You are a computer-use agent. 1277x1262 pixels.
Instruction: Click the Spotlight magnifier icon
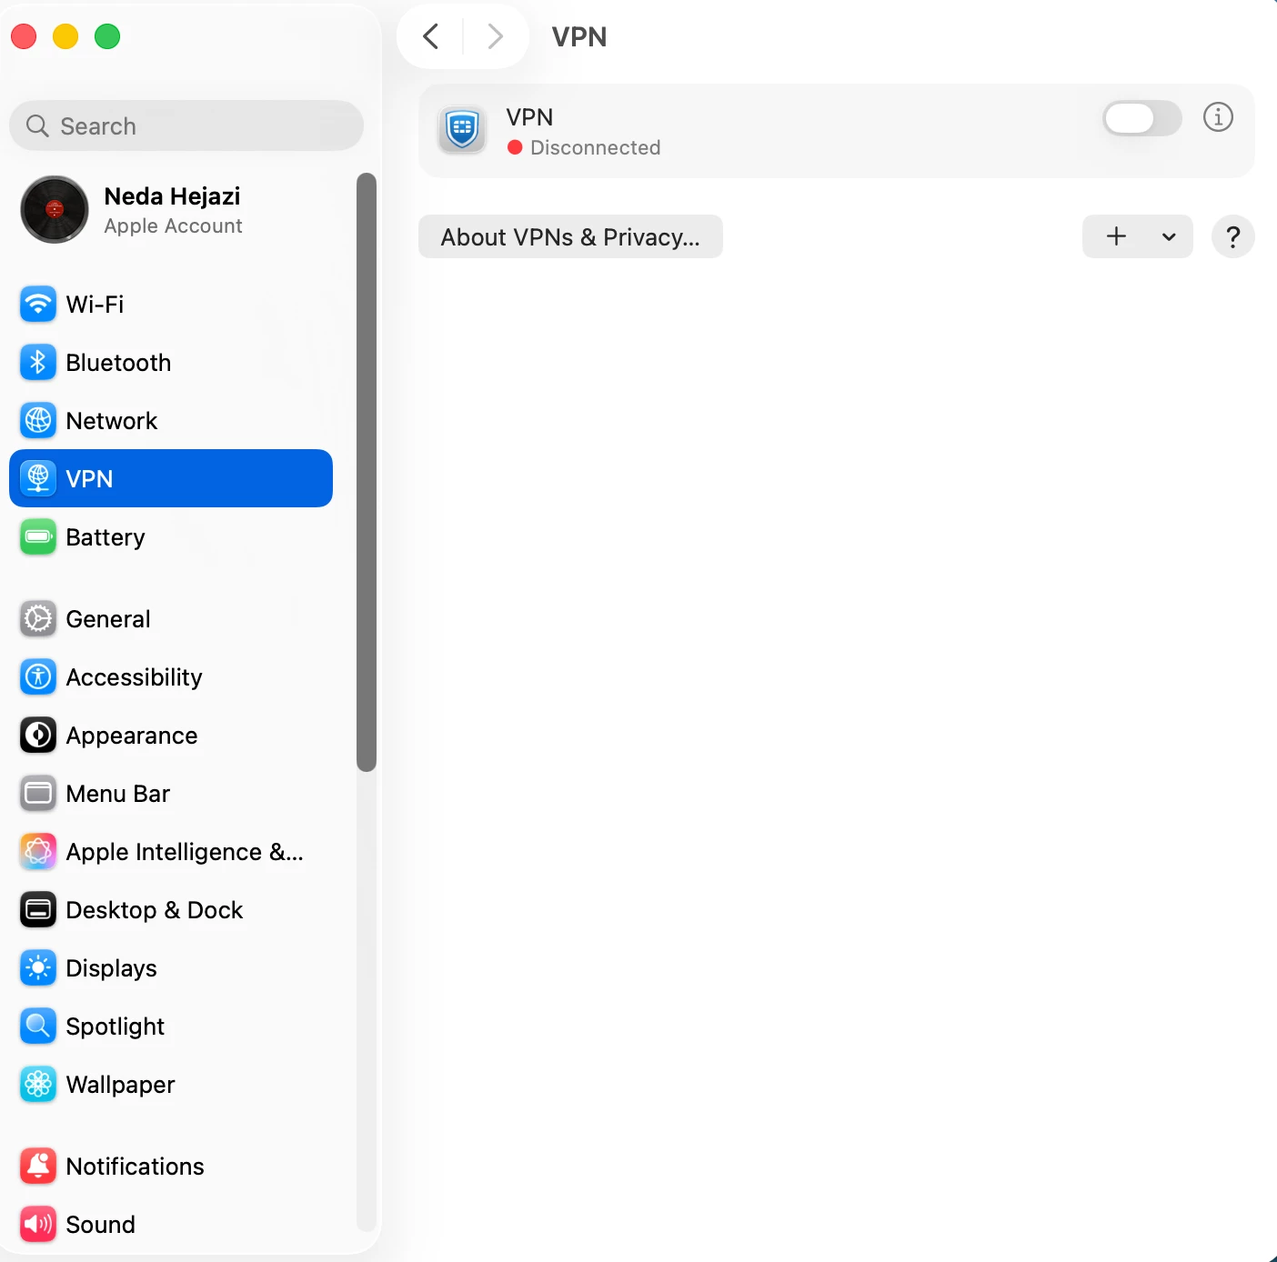click(x=38, y=1027)
